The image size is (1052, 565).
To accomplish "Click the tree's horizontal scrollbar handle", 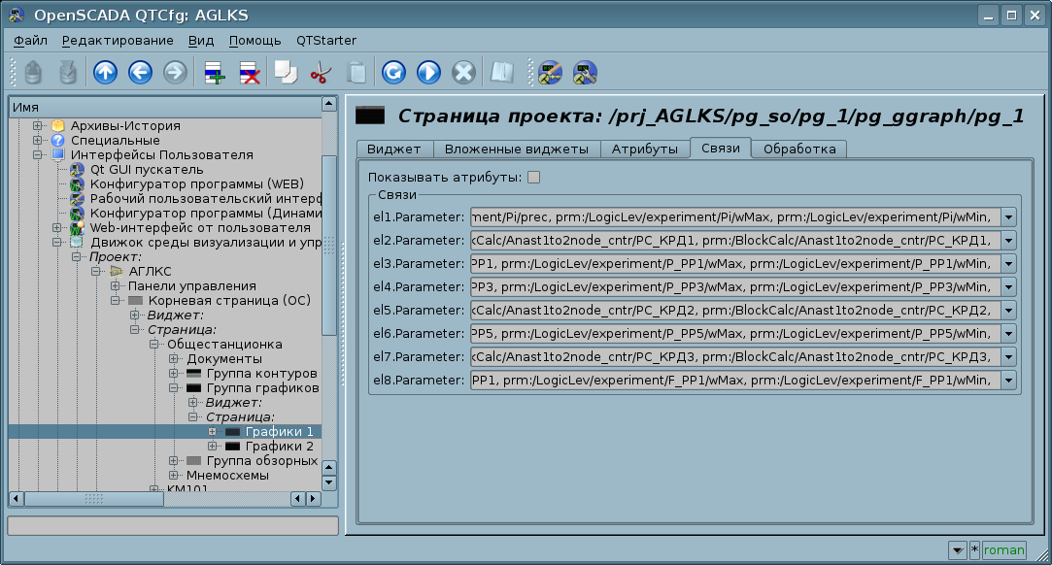I will click(x=93, y=499).
